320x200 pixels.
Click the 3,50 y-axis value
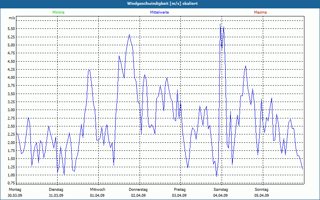click(x=11, y=94)
